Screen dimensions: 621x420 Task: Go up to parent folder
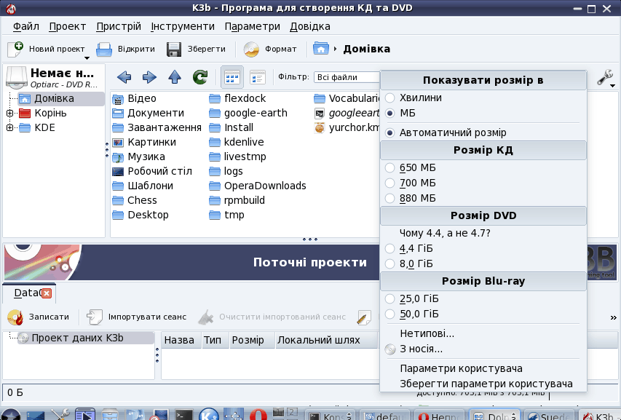[x=175, y=77]
